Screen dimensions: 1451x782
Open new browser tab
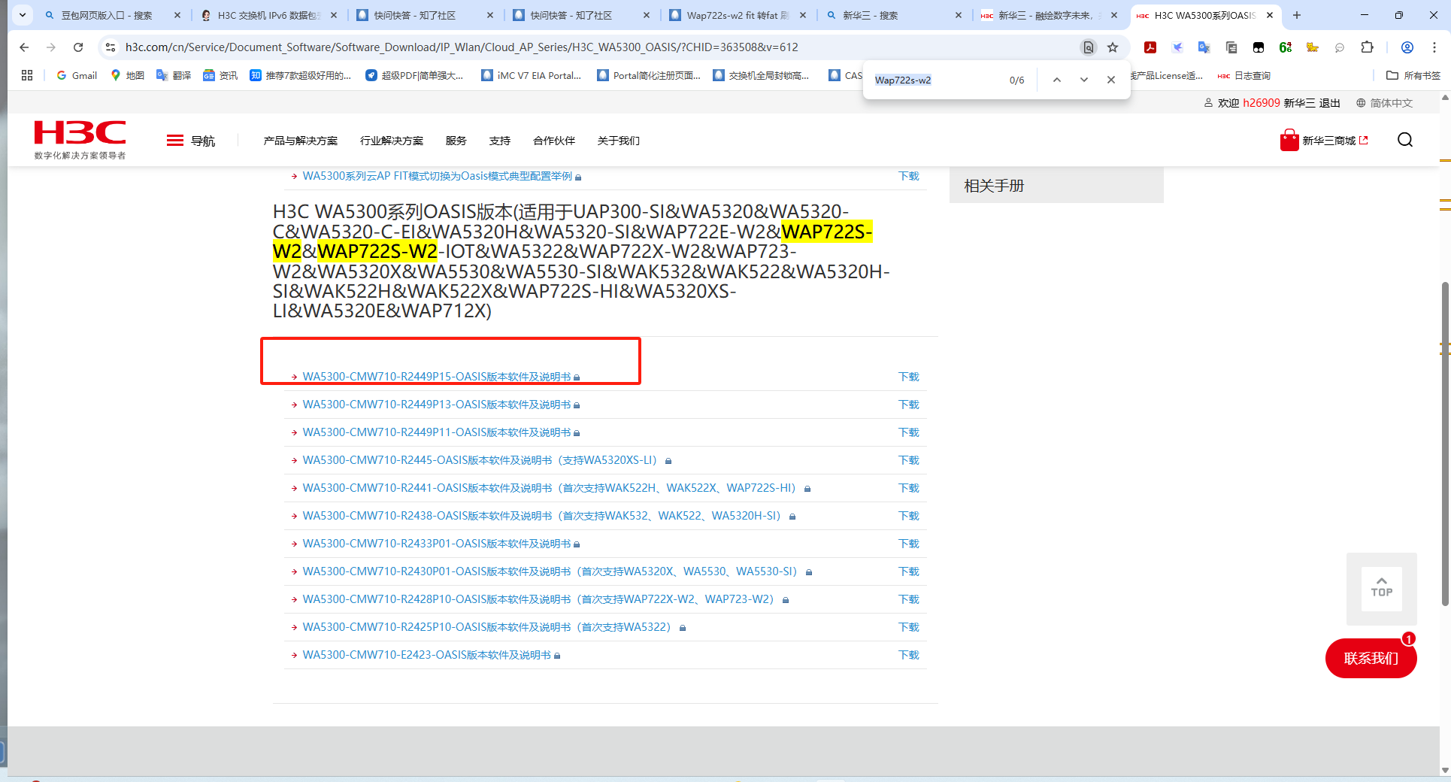click(1297, 15)
